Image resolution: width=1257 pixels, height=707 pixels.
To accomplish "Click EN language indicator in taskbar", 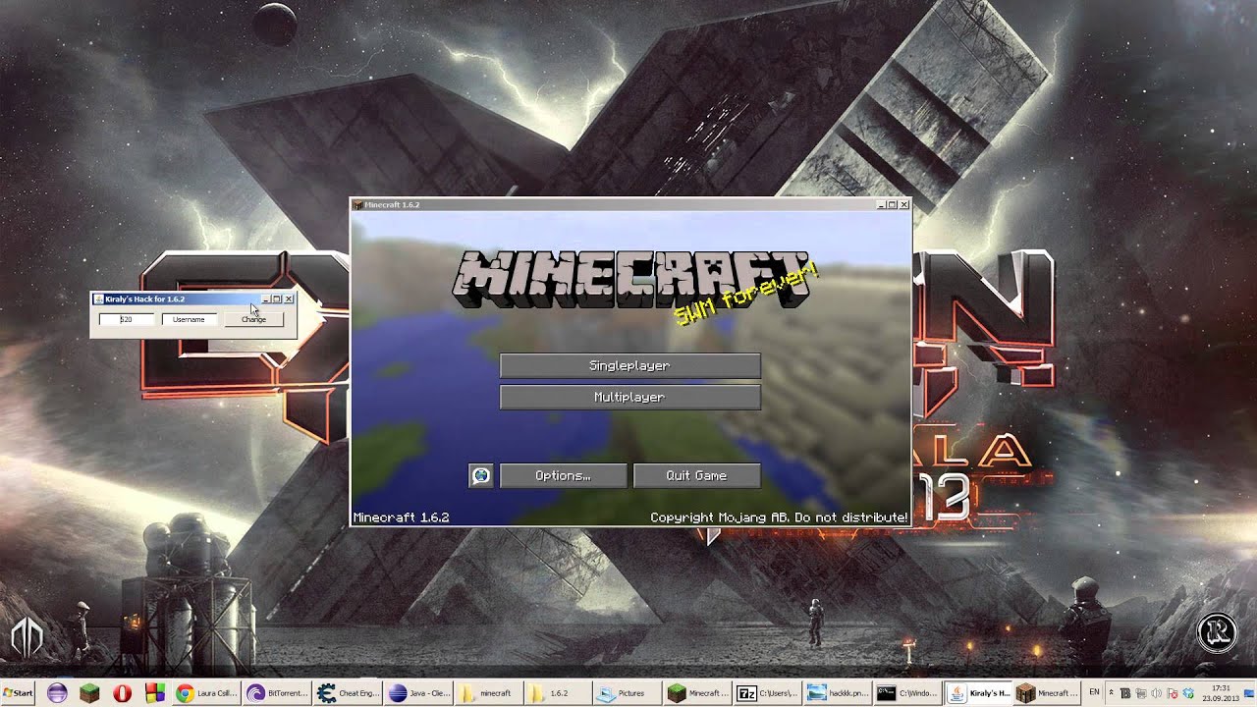I will [1094, 692].
